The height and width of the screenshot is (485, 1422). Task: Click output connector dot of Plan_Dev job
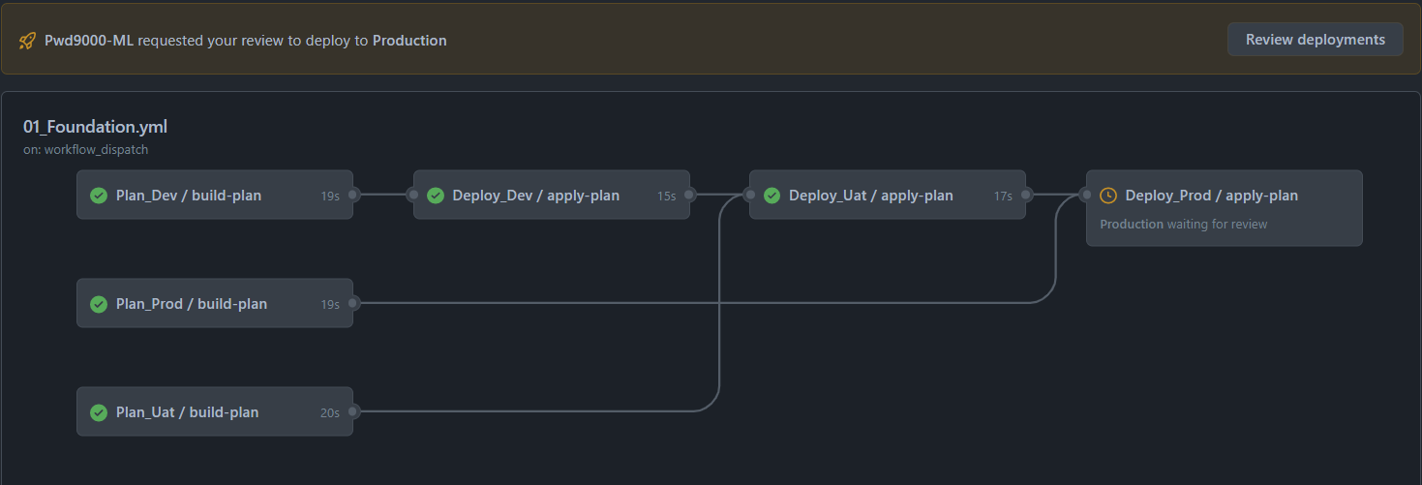(x=353, y=195)
